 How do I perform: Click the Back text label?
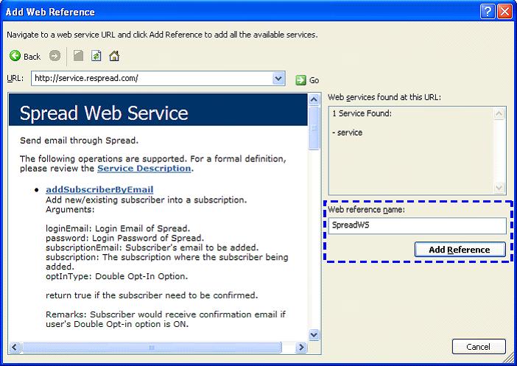[32, 57]
